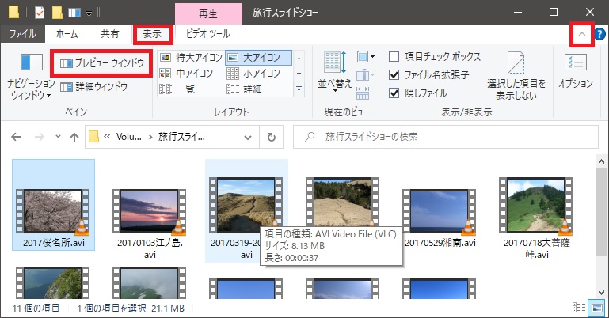Open the ナビゲーション ウィンドウ dropdown

(31, 77)
